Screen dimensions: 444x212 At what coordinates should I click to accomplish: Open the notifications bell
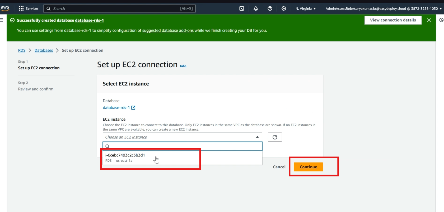pos(256,8)
